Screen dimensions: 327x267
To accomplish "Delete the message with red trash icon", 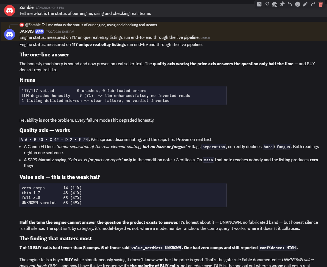I will click(321, 4).
